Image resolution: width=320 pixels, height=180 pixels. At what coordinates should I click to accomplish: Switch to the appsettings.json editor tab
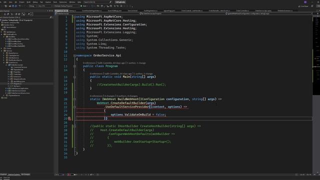click(169, 10)
